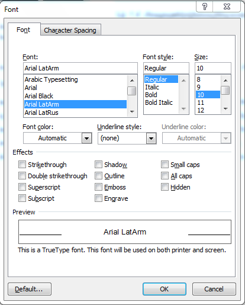Select size 10 in list
The image size is (245, 305).
[x=208, y=95]
